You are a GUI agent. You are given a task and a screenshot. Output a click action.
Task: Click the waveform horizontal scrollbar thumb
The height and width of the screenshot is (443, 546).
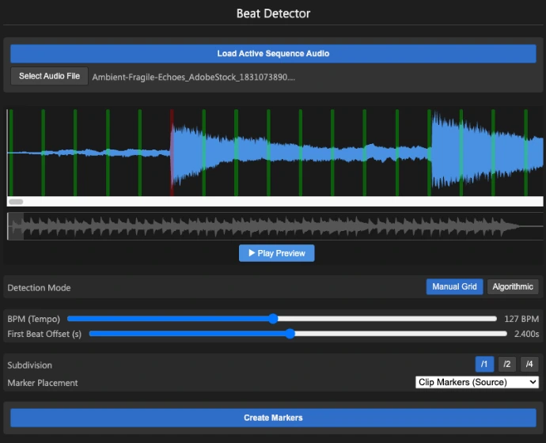coord(16,202)
